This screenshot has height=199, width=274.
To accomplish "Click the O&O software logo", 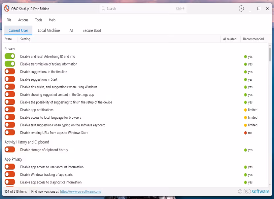I will click(x=254, y=191).
